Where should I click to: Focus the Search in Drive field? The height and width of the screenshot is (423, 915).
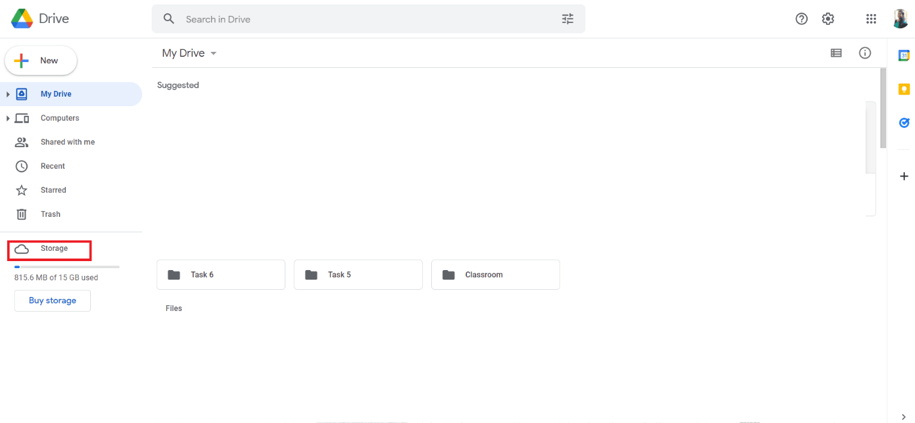(x=369, y=19)
